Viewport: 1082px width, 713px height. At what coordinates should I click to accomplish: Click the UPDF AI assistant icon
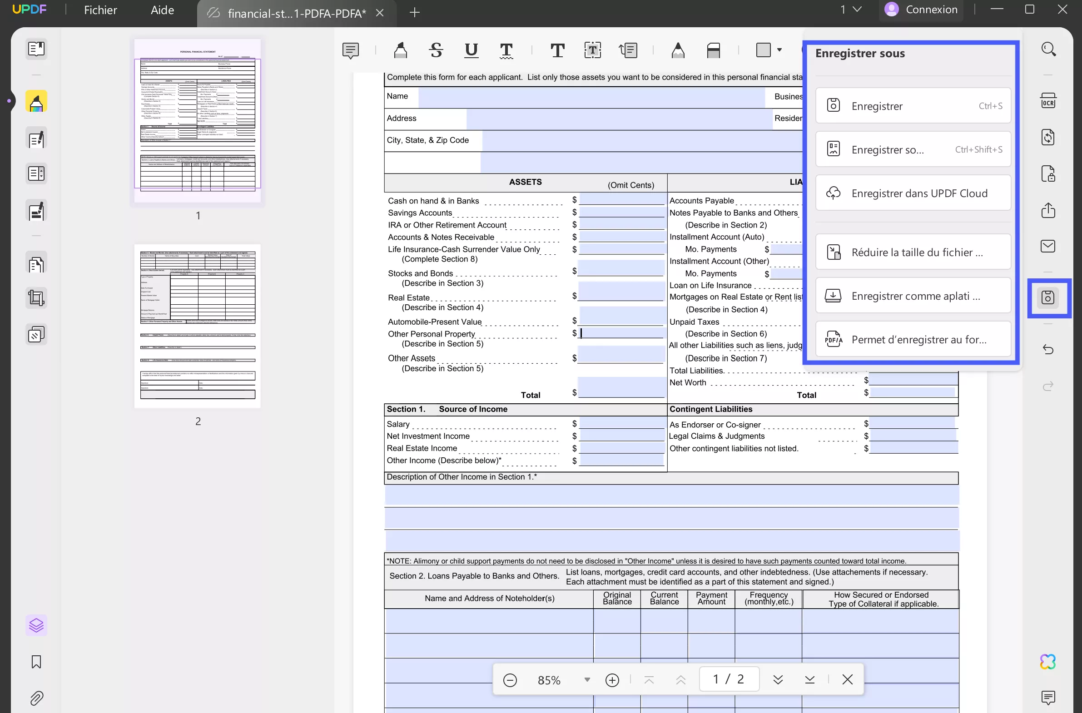point(1048,662)
